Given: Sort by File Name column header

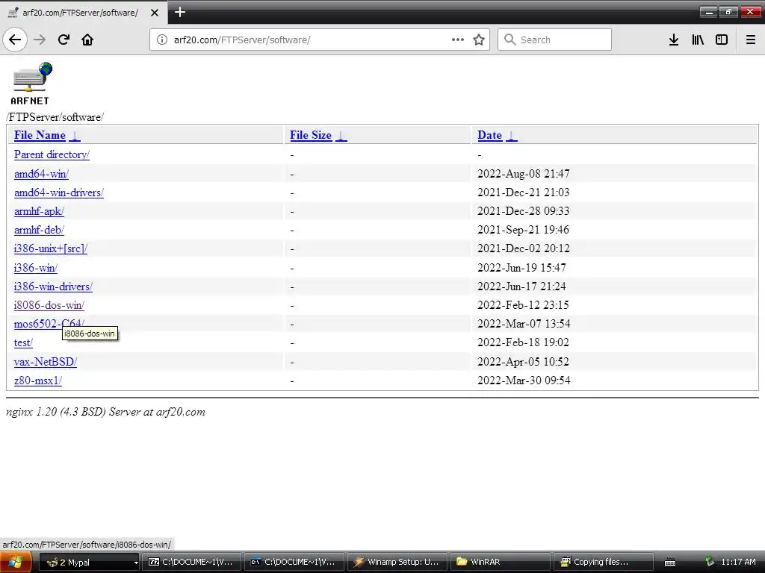Looking at the screenshot, I should pos(40,135).
